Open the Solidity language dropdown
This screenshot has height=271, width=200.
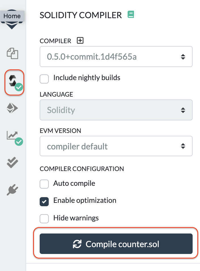pos(116,110)
